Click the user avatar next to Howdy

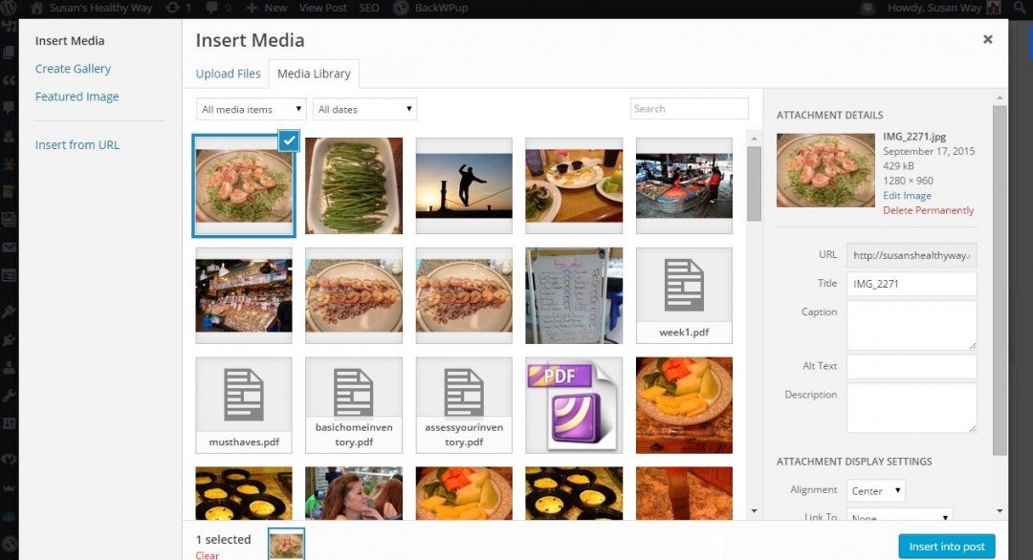[x=993, y=8]
